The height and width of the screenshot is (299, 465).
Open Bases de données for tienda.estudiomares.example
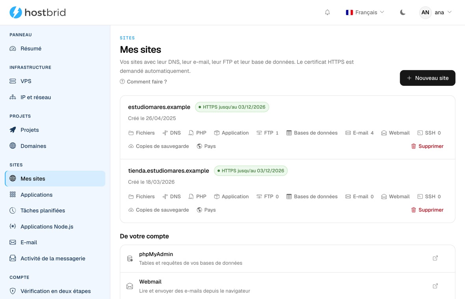(x=312, y=197)
